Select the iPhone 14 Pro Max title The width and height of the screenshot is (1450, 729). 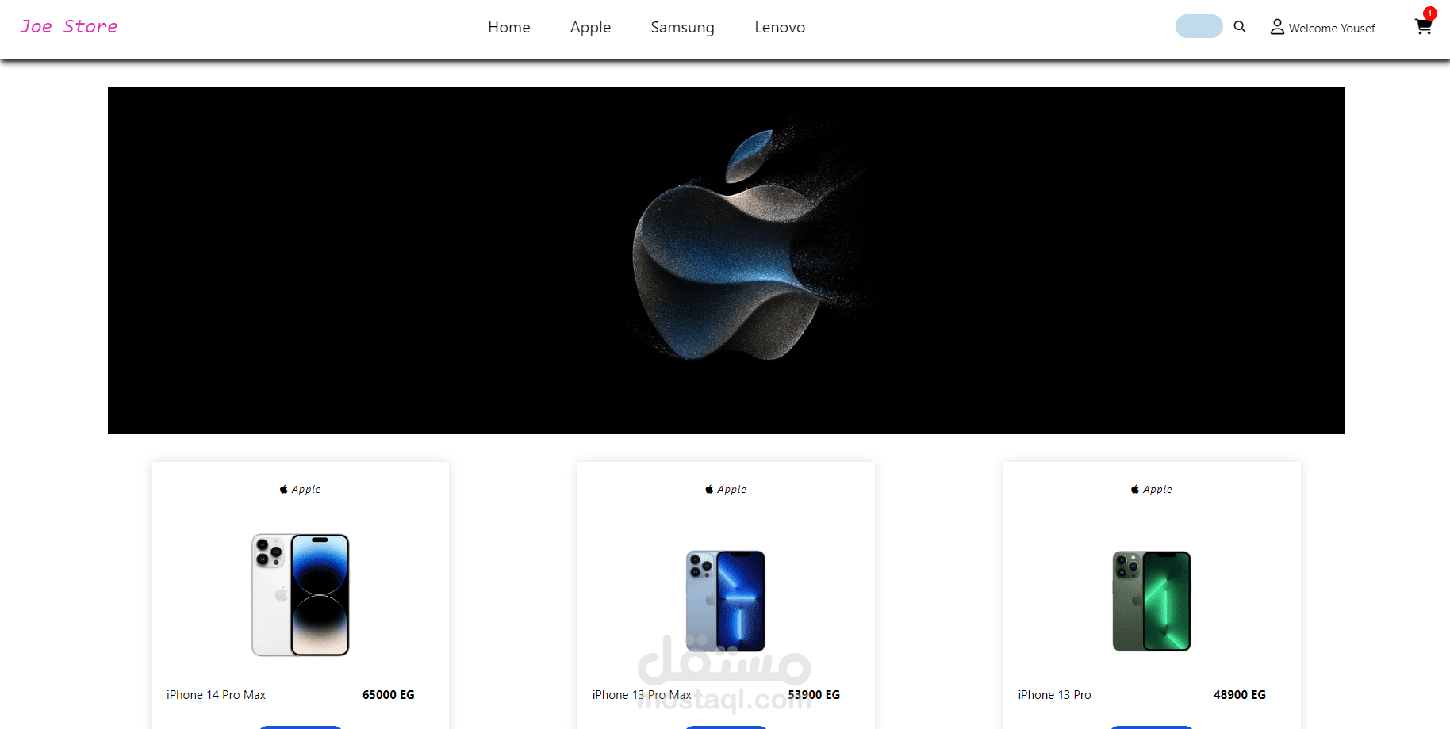216,695
